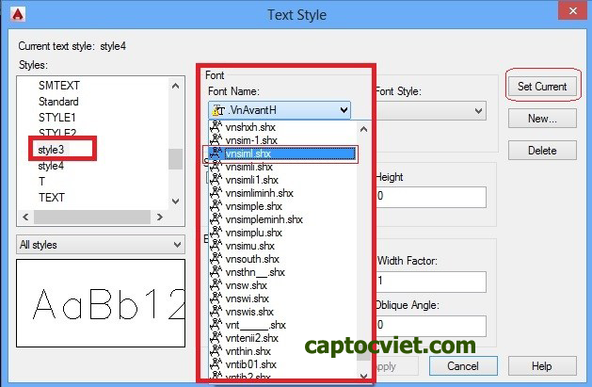Click the SHX icon beside vnsouth.shx
This screenshot has height=387, width=592.
(x=216, y=259)
